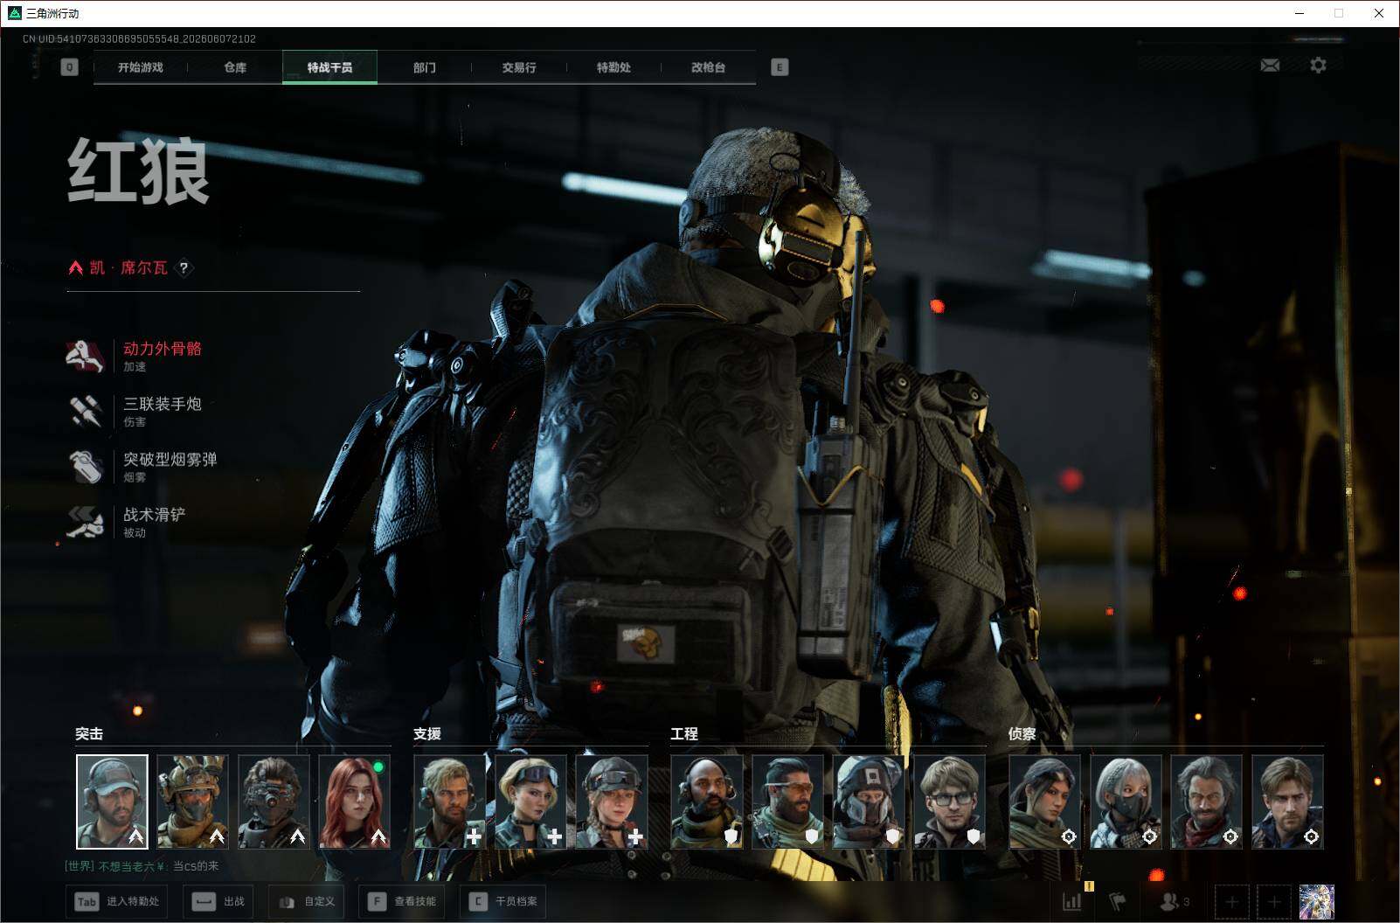Choose the dark-haired female recon operator
This screenshot has height=923, width=1400.
pos(1044,802)
